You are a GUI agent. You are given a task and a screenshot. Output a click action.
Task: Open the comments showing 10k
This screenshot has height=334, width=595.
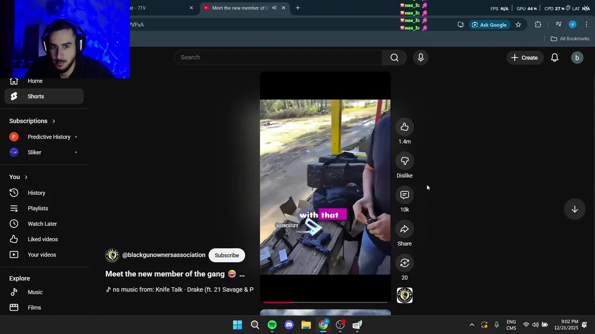point(404,195)
